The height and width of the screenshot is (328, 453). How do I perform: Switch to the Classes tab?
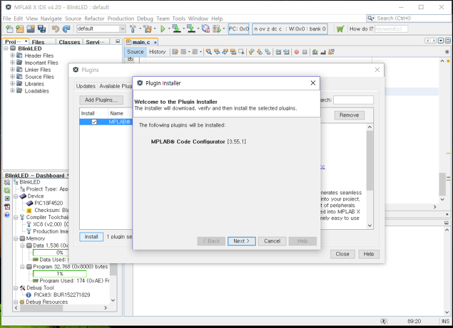click(x=69, y=42)
